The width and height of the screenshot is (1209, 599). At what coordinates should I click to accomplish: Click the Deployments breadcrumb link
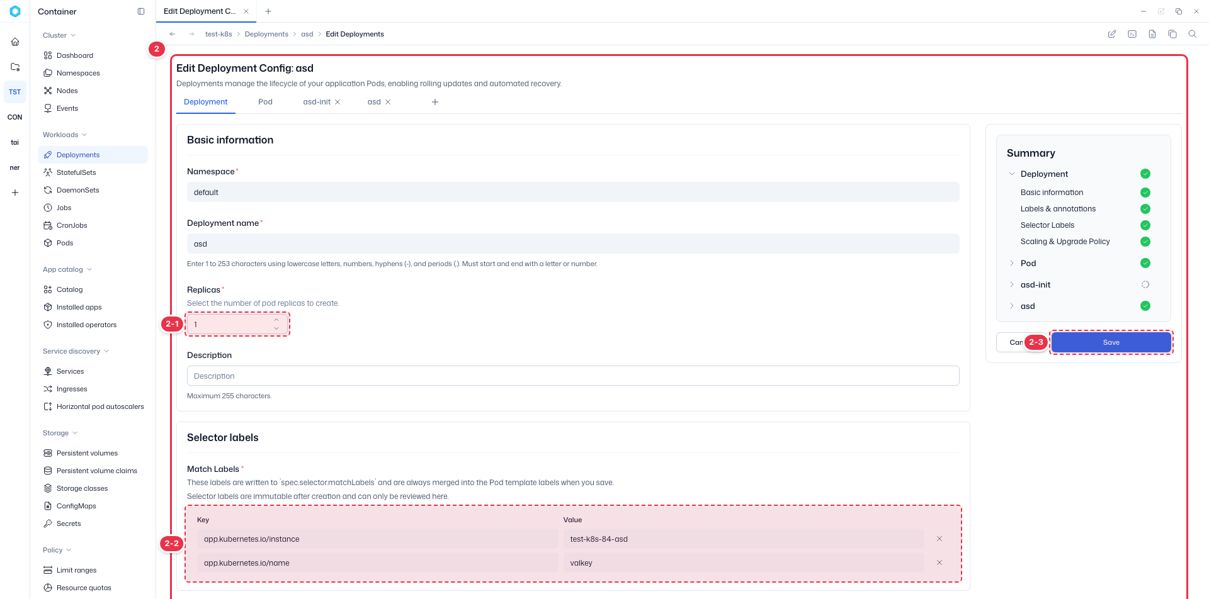266,34
